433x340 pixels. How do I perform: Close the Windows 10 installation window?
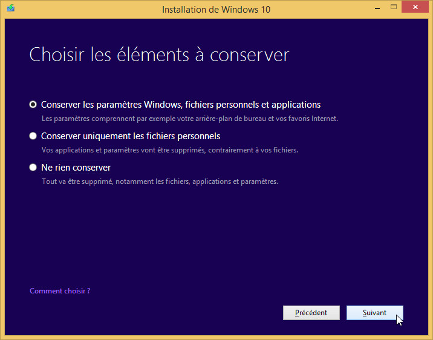(x=415, y=7)
